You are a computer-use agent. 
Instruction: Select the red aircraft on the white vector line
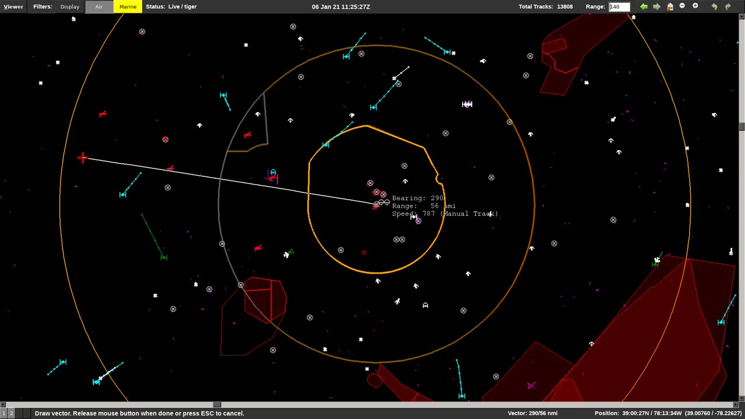coord(170,169)
